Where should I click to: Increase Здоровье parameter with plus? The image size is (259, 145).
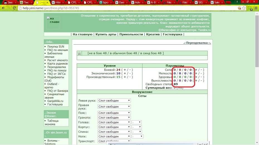point(196,77)
